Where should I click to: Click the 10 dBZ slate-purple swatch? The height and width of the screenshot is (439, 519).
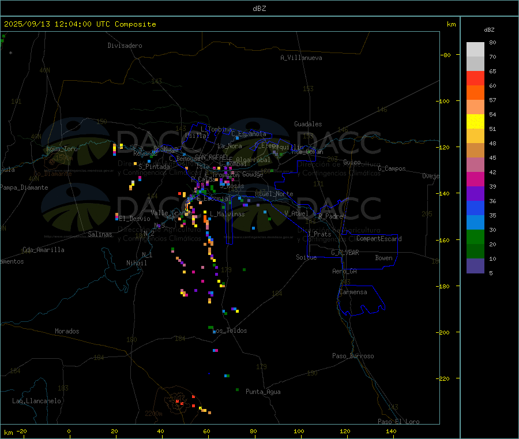475,266
